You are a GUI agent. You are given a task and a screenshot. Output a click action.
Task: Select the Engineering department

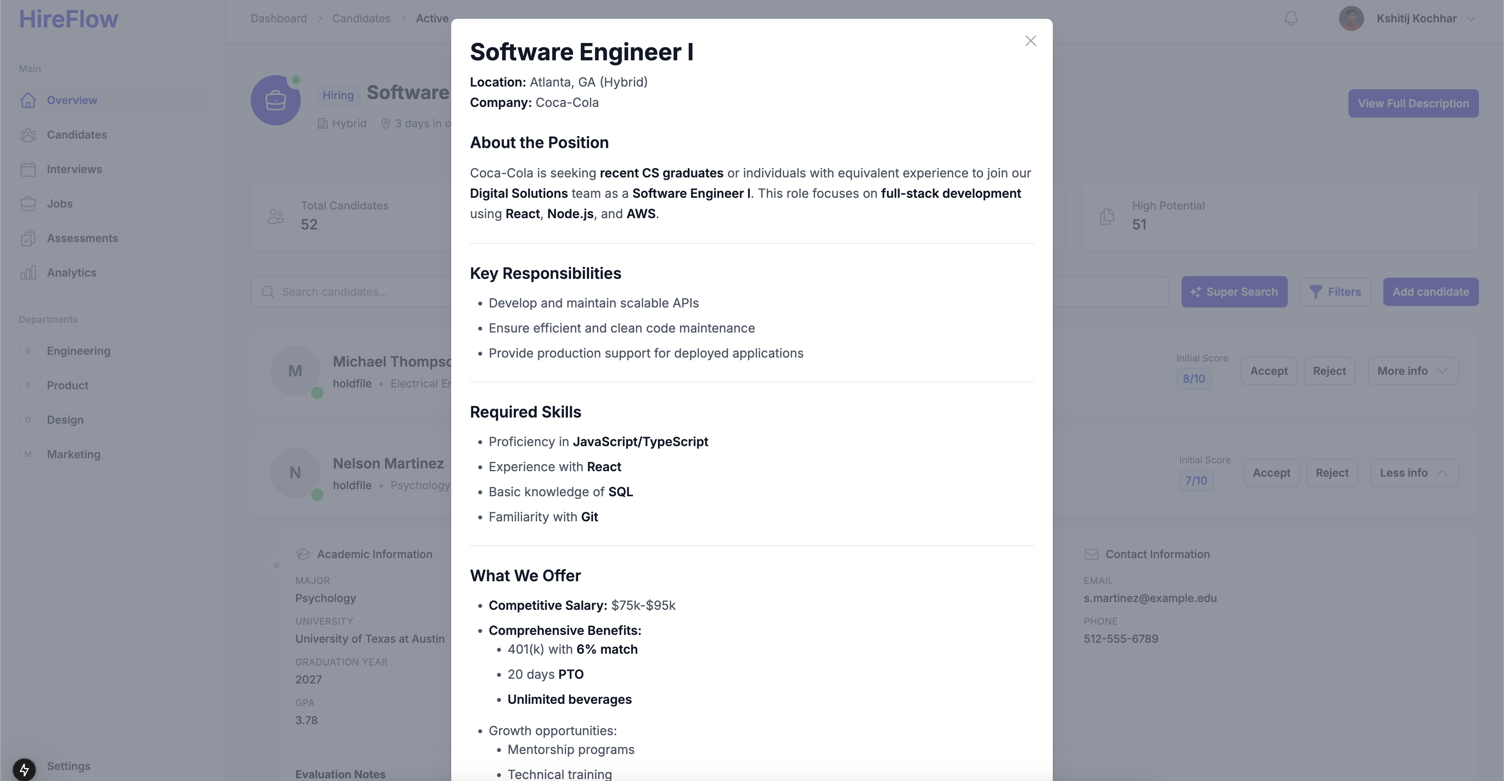tap(78, 351)
